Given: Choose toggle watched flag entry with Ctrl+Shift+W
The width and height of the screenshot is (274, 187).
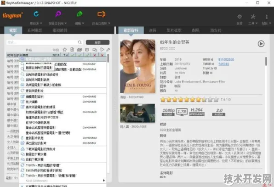Looking at the screenshot, I should click(63, 112).
